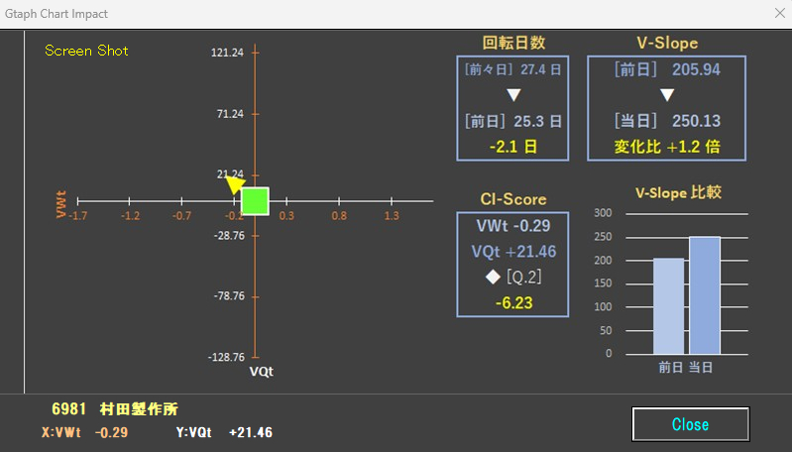Click the 回転日数 heading
792x452 pixels.
pos(513,43)
